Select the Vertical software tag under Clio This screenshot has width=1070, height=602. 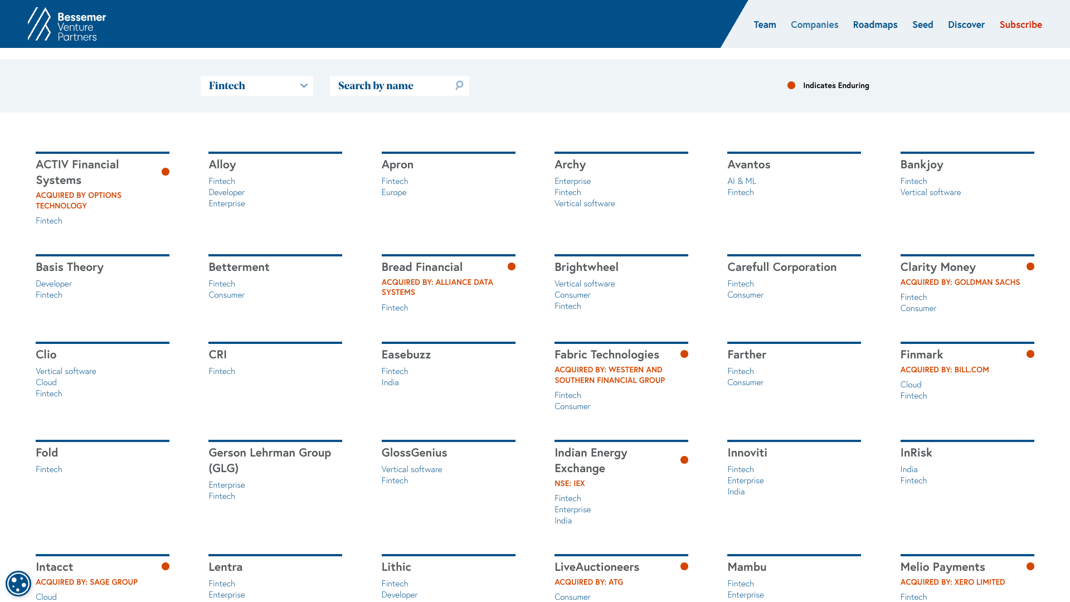[66, 371]
